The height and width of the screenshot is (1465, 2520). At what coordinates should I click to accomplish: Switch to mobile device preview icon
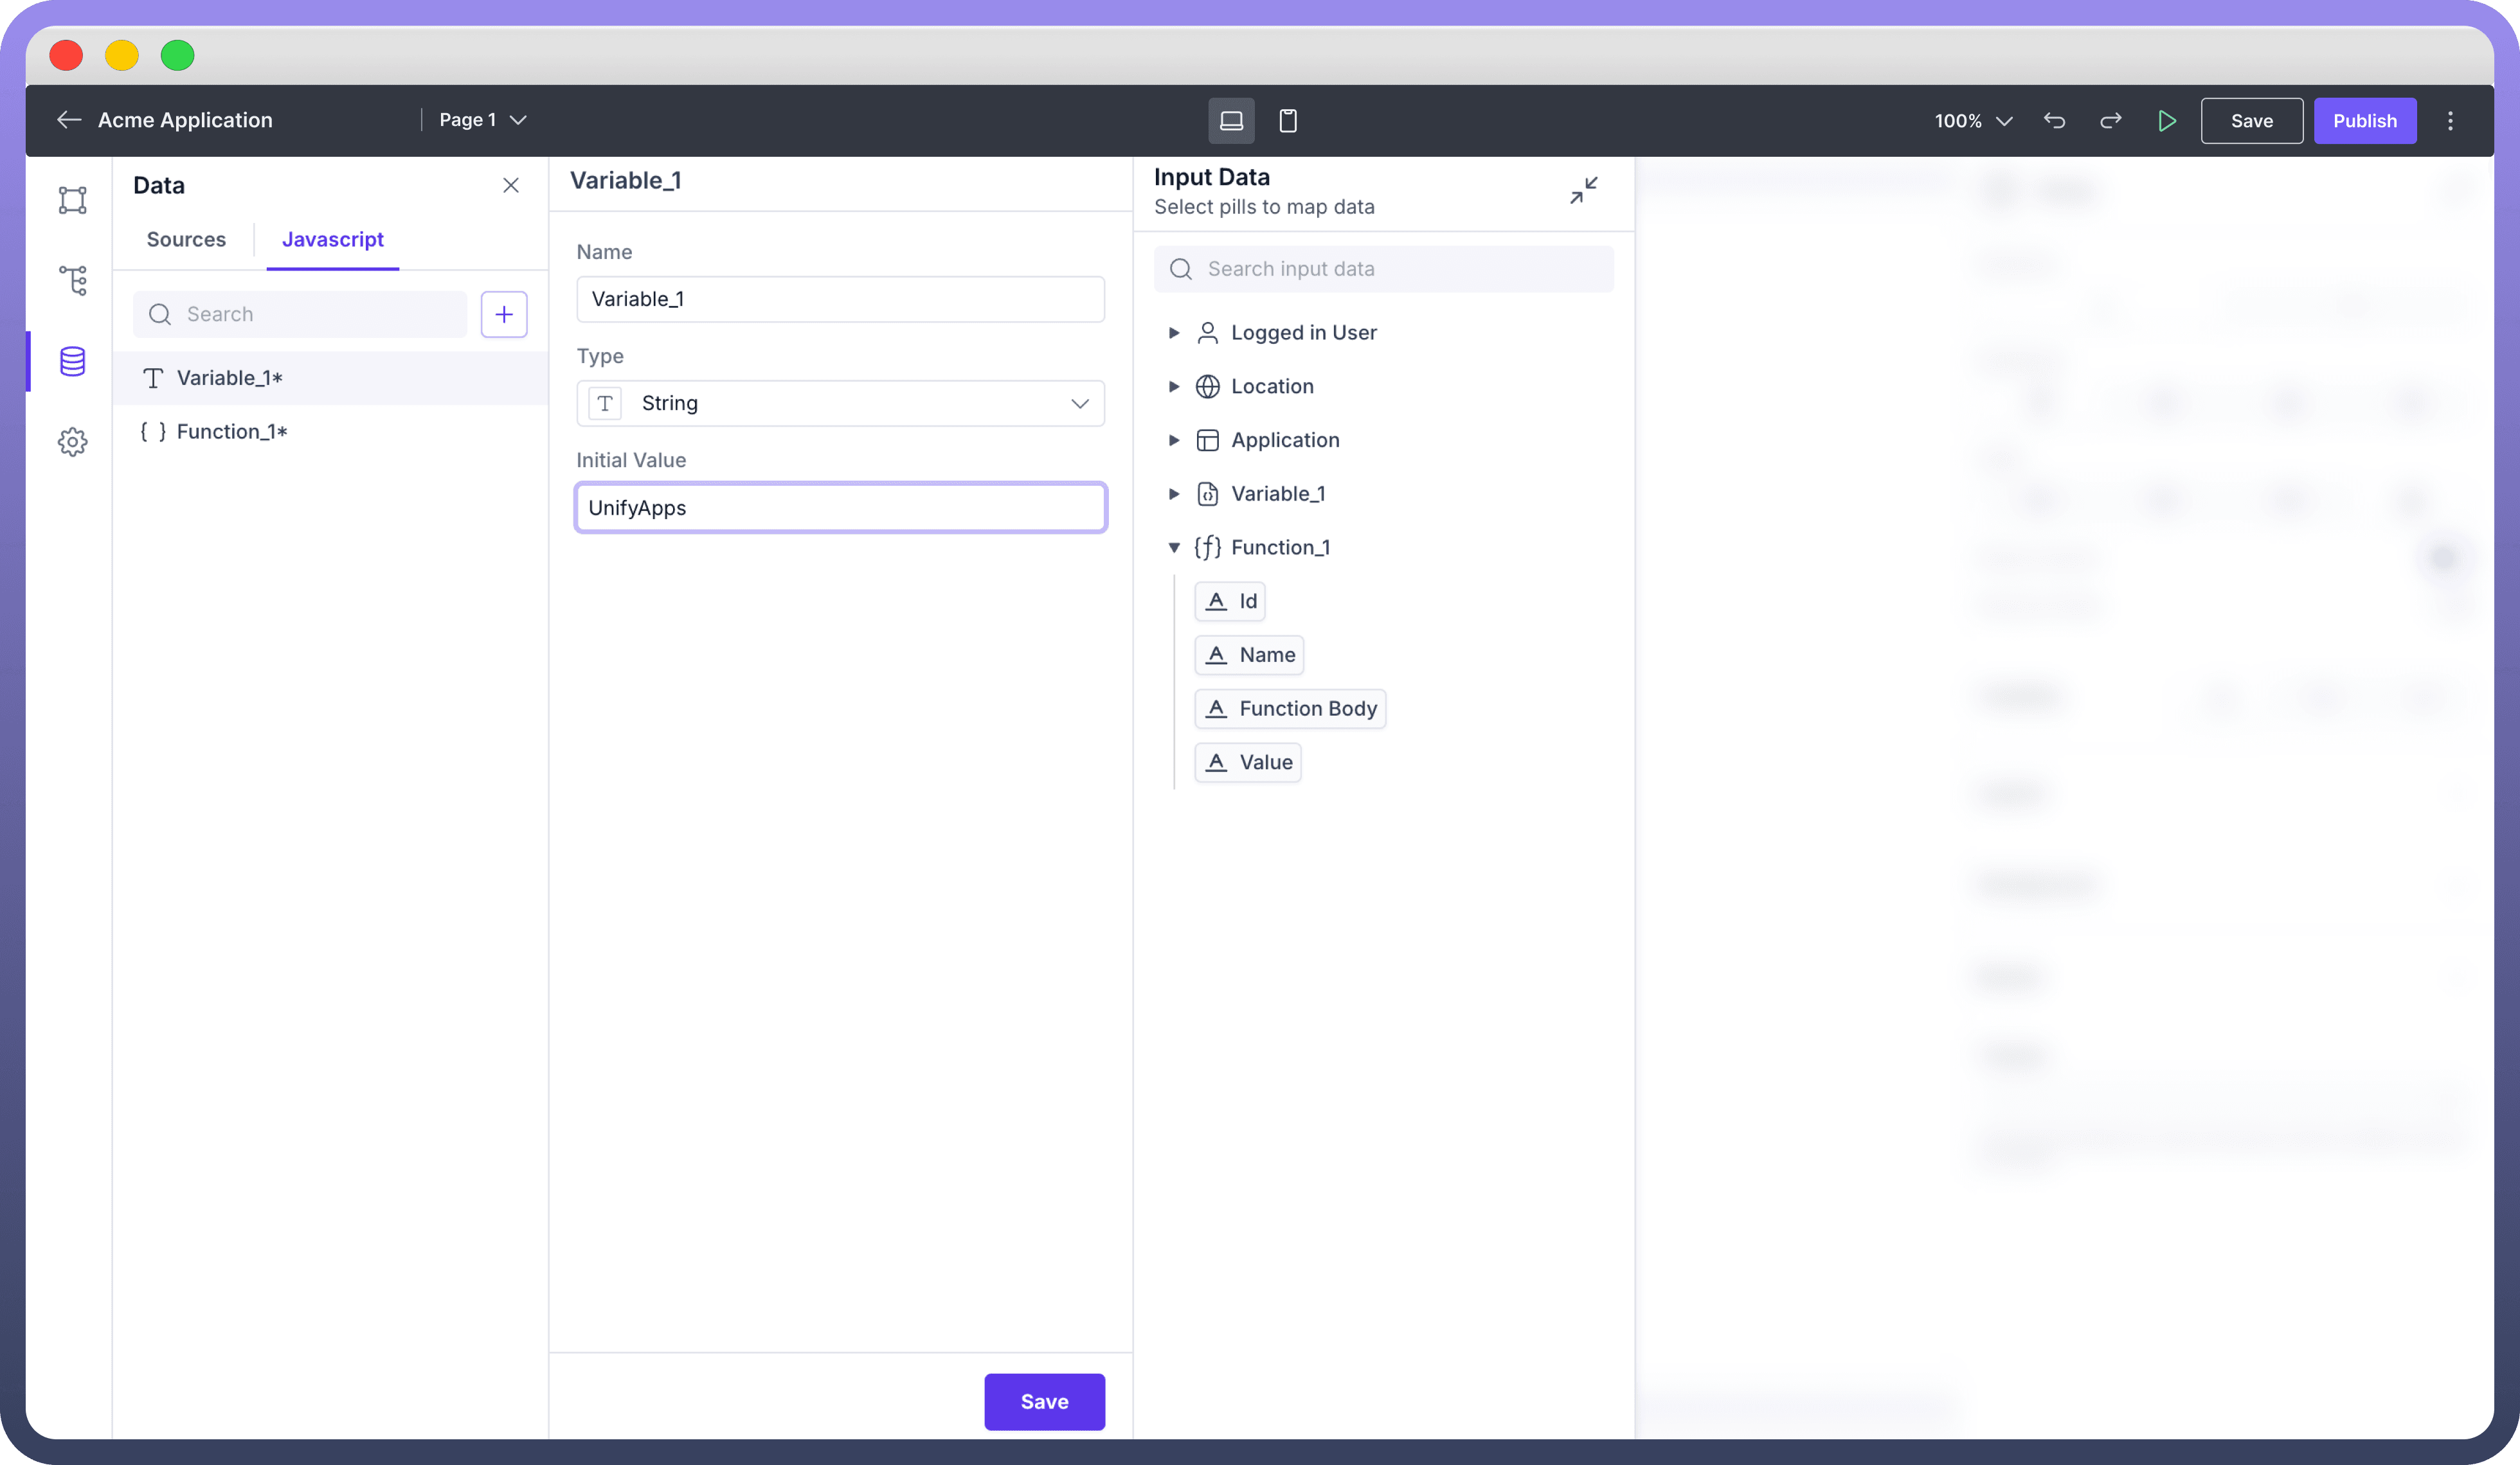click(x=1288, y=121)
